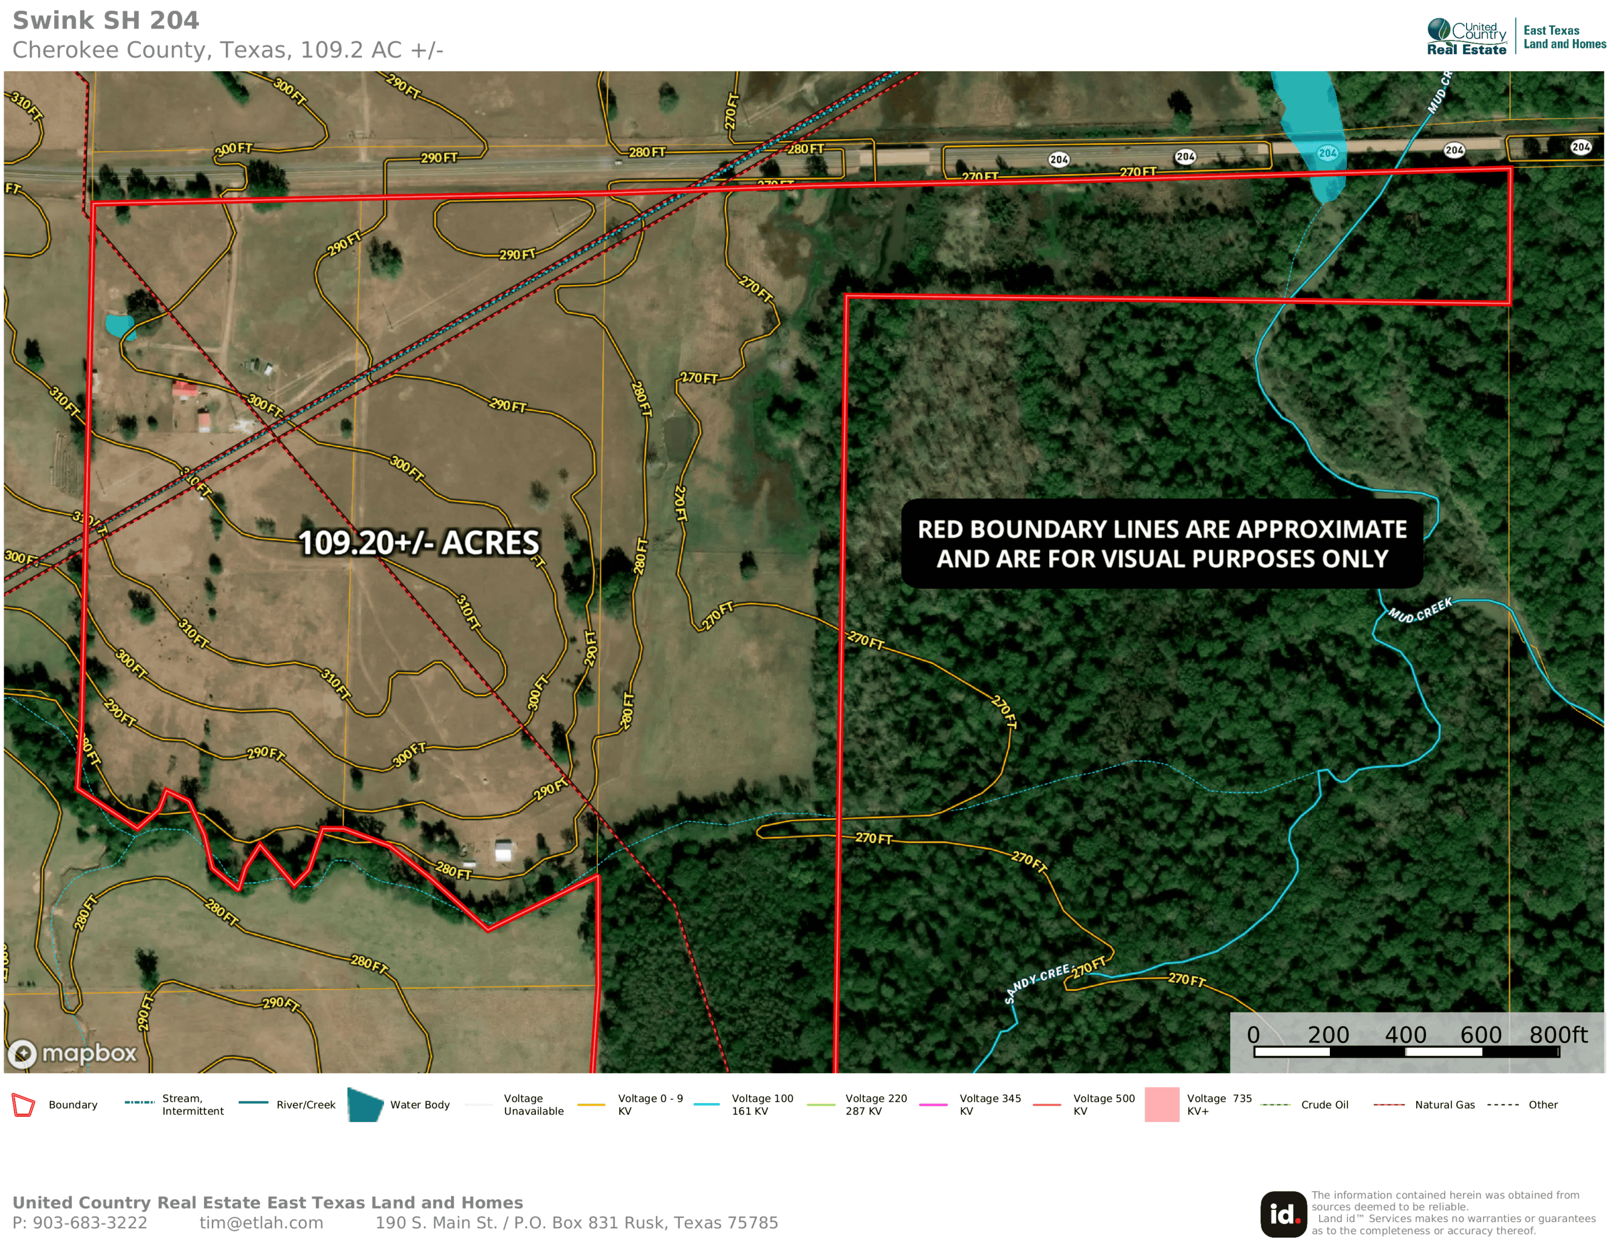The width and height of the screenshot is (1610, 1244).
Task: Click the '800ft' scale bar label
Action: click(1558, 1034)
